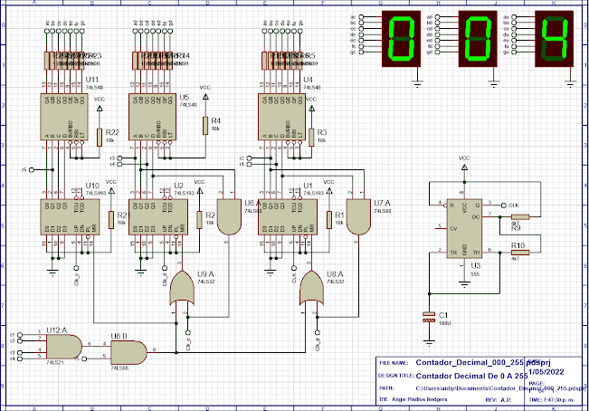The image size is (589, 411).
Task: Click the seven-segment display showing 4
Action: coord(555,39)
